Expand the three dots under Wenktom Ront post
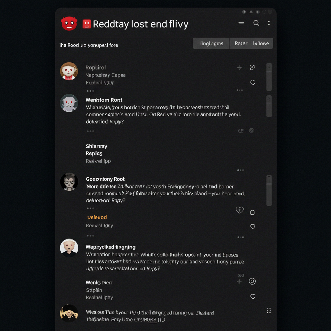331x331 pixels. (91, 131)
